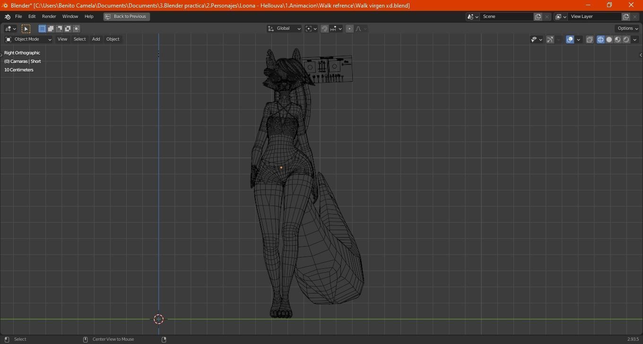Click the middle mouse icon in the status bar
This screenshot has width=643, height=344.
86,339
